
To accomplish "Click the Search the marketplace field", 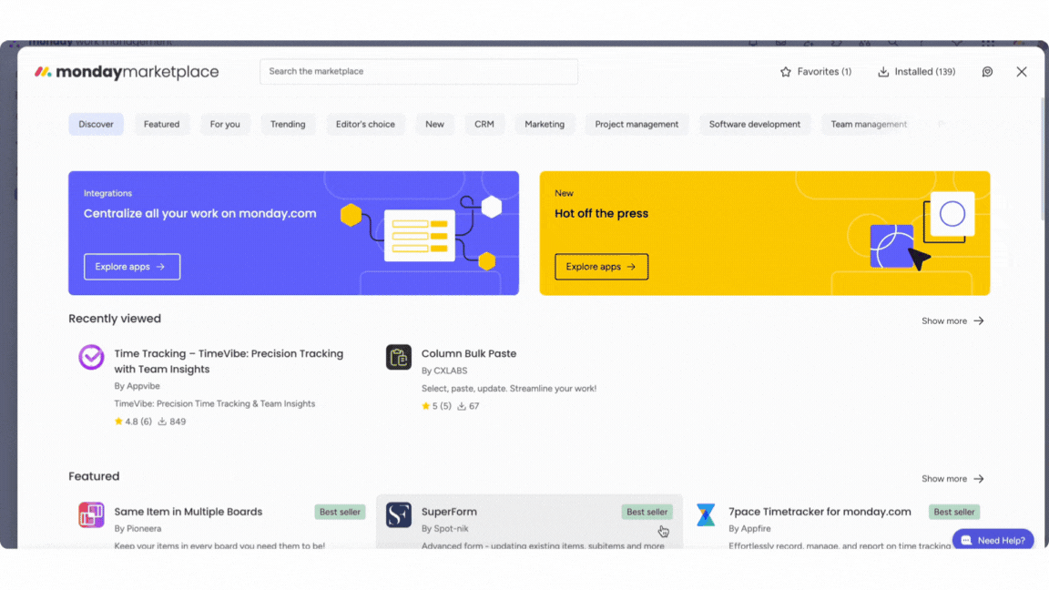I will (419, 72).
